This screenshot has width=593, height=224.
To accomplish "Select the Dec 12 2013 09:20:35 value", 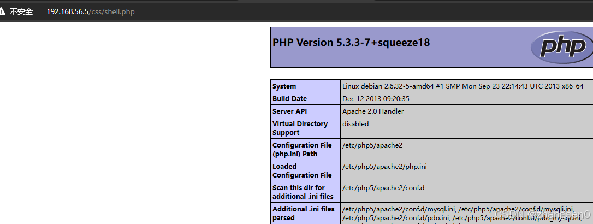I will [376, 98].
